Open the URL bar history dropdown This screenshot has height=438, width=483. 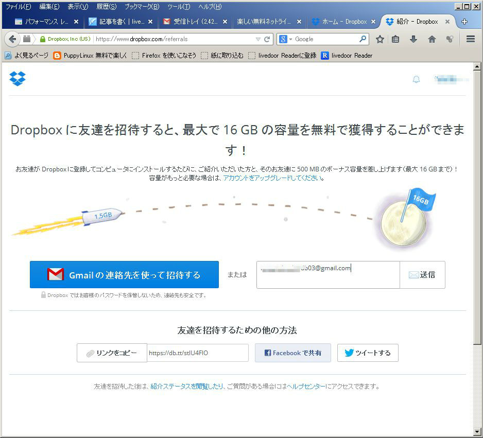[x=258, y=40]
